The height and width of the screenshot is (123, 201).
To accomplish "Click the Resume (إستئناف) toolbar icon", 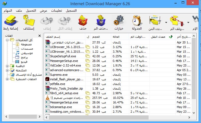I will click(x=29, y=20).
